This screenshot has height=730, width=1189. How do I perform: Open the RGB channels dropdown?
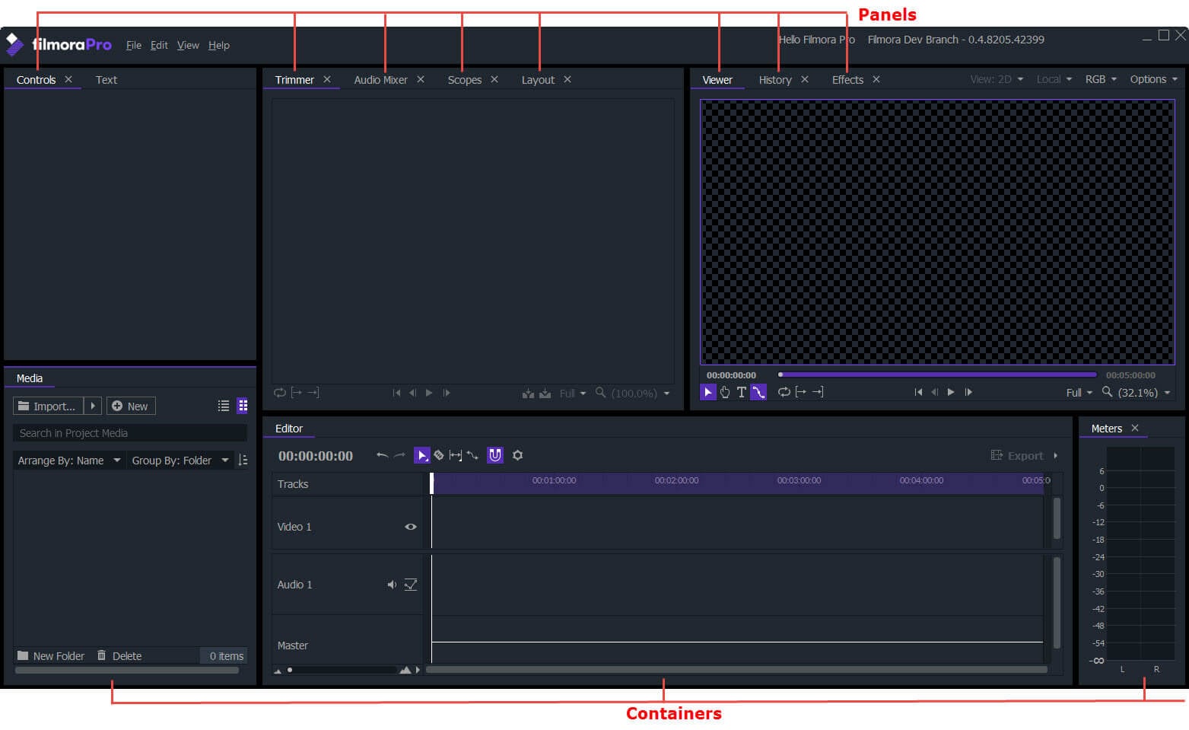click(1101, 79)
